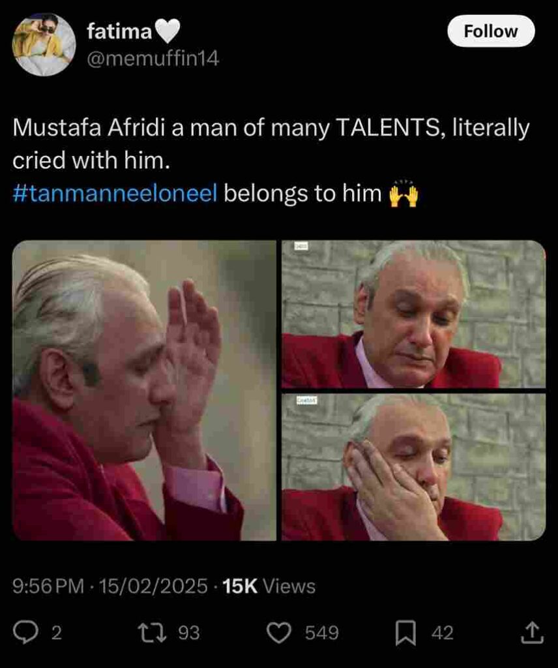Image resolution: width=558 pixels, height=668 pixels.
Task: Open fatima's profile picture
Action: pos(44,44)
